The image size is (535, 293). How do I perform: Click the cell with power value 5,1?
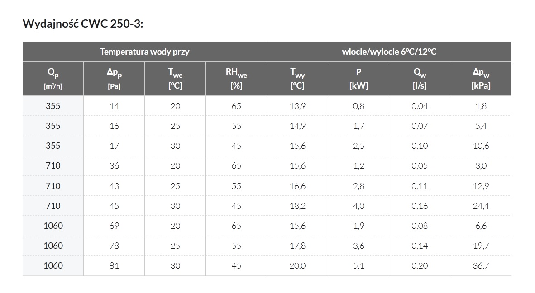point(358,265)
